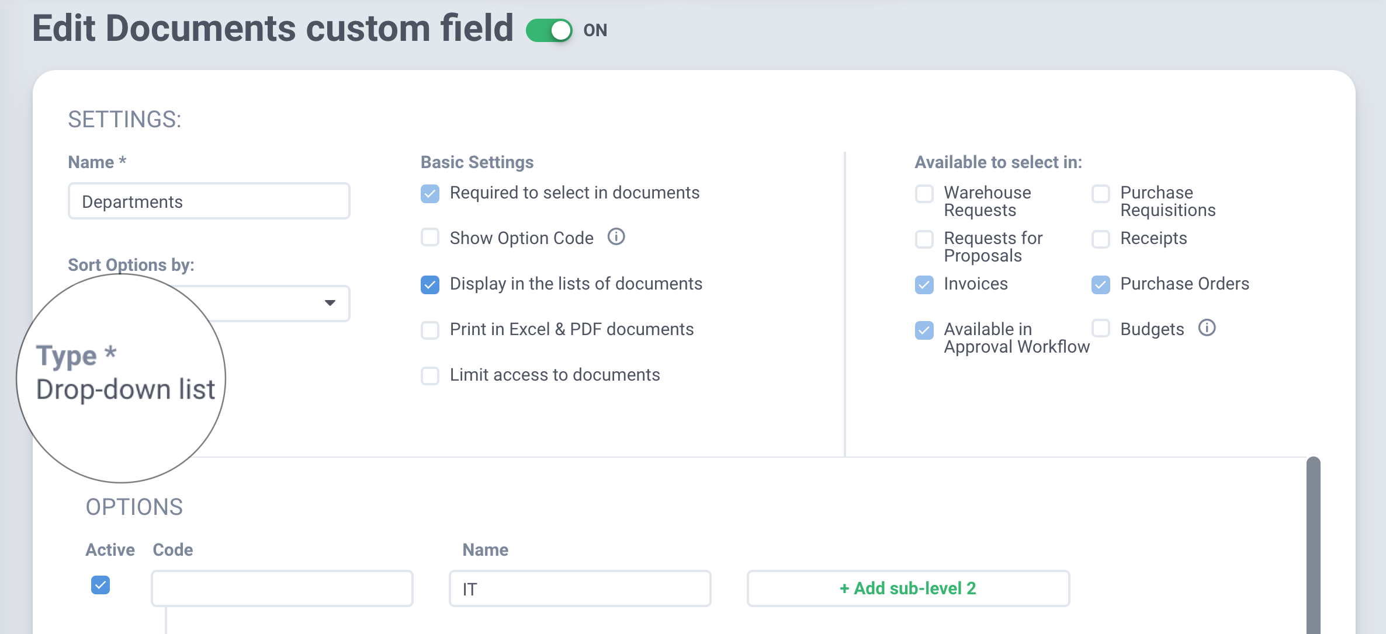
Task: Click the OPTIONS section heading
Action: pyautogui.click(x=134, y=507)
